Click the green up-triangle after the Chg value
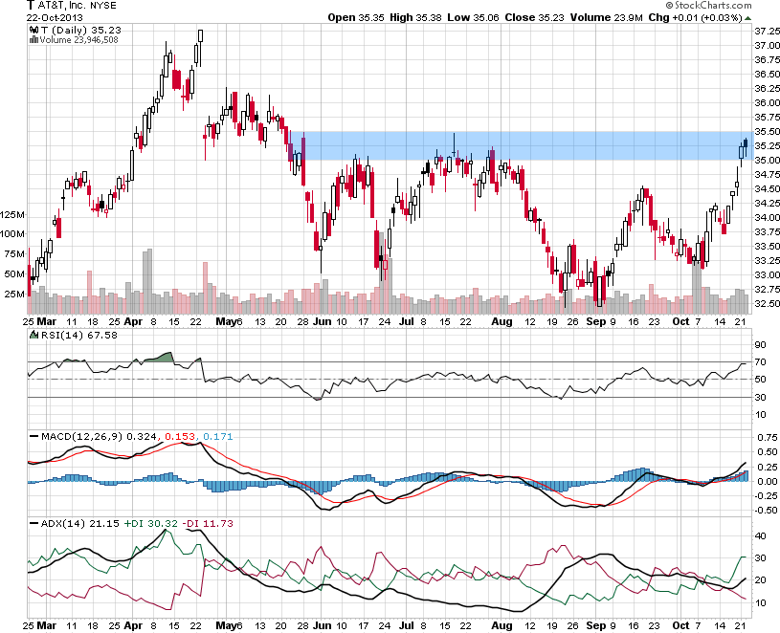The height and width of the screenshot is (633, 780). click(747, 18)
